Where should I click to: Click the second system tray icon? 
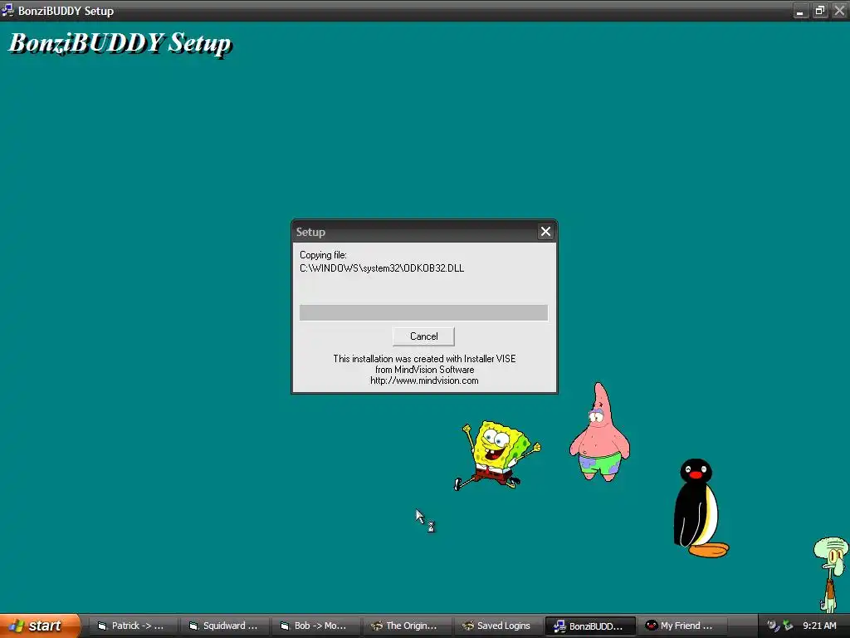[788, 626]
